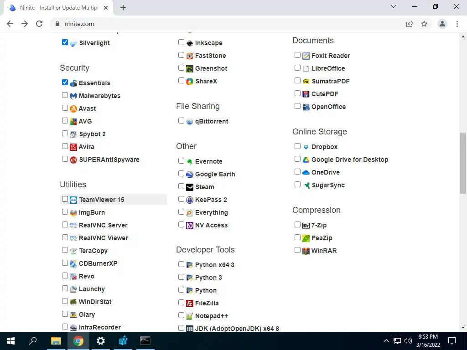
Task: Click the Notepad++ icon
Action: pyautogui.click(x=190, y=316)
